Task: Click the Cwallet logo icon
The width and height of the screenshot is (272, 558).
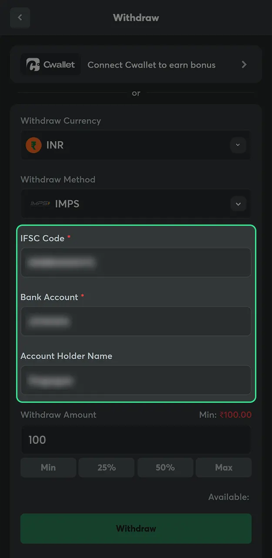Action: pyautogui.click(x=34, y=64)
